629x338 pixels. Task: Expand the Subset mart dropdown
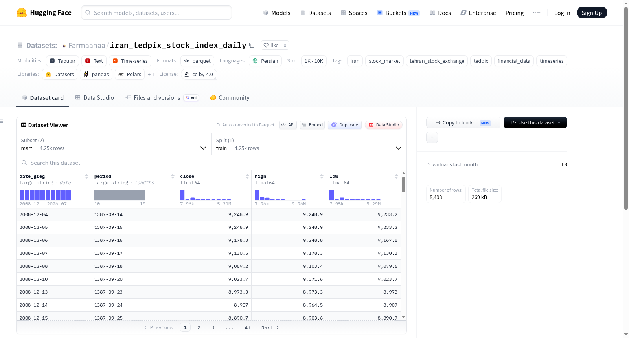(x=114, y=144)
